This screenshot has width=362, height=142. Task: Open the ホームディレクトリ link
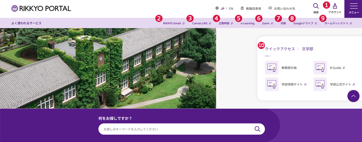[336, 23]
